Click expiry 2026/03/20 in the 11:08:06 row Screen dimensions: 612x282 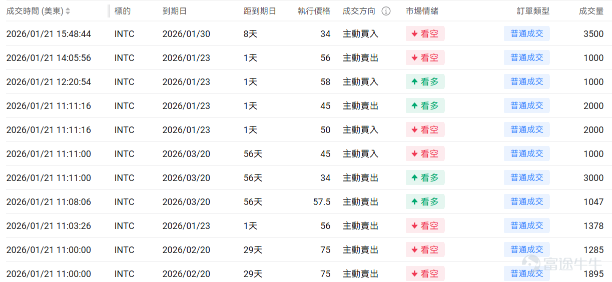tap(186, 202)
